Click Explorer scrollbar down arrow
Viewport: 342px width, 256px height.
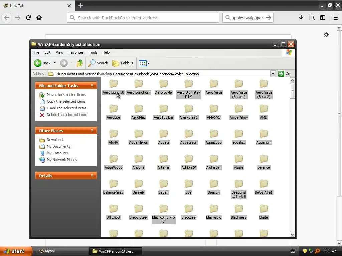[x=292, y=234]
